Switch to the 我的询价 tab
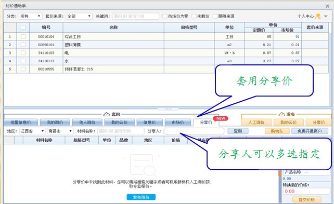The height and width of the screenshot is (204, 334). pyautogui.click(x=55, y=123)
